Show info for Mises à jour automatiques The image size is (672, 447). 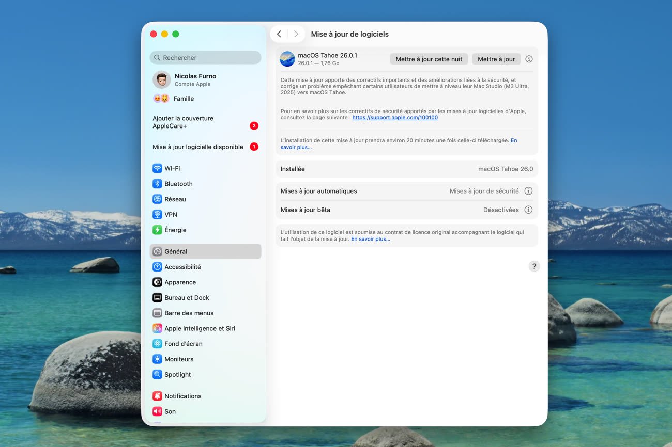[x=528, y=191]
